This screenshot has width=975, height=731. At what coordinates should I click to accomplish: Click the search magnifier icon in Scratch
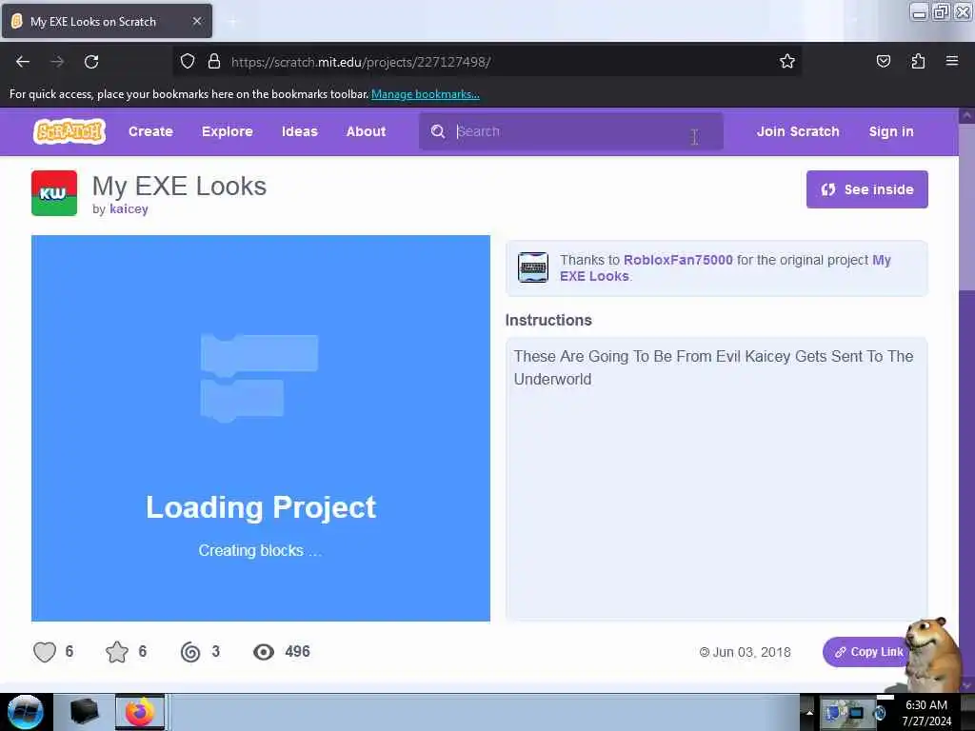coord(438,131)
